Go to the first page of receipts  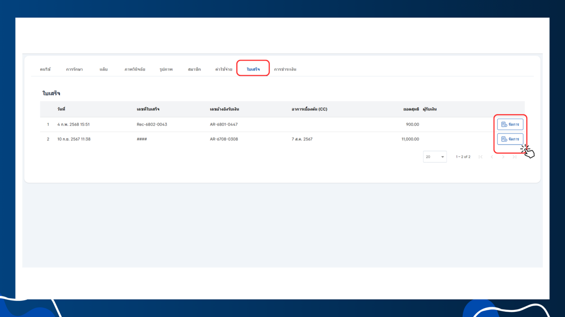480,157
